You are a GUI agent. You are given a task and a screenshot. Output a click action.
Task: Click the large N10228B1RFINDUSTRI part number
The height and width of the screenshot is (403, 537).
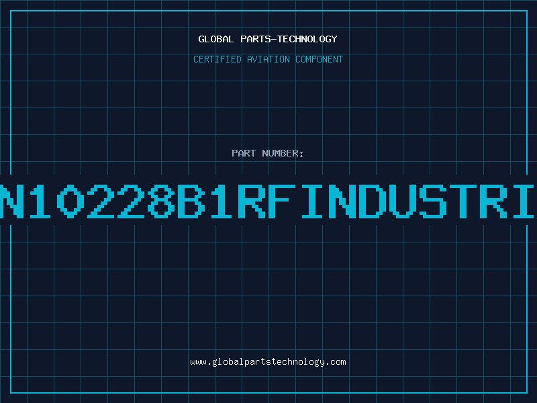coord(267,201)
